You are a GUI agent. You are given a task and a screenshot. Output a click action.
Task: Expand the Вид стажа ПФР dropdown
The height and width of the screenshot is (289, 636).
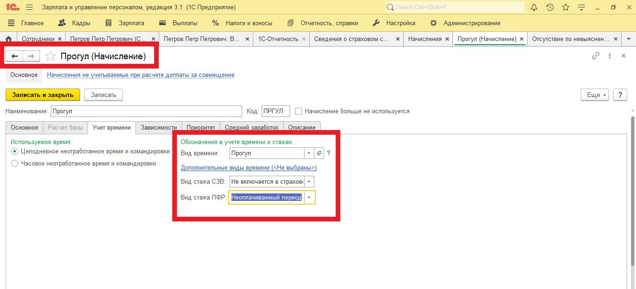click(x=309, y=198)
